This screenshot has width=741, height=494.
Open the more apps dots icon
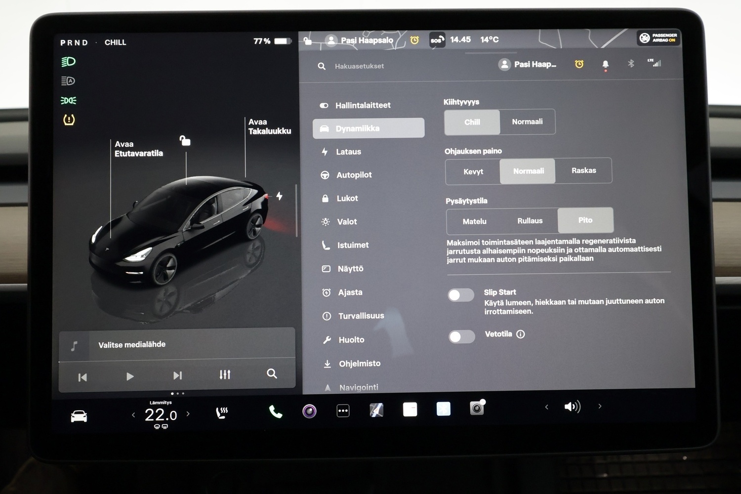click(x=343, y=411)
